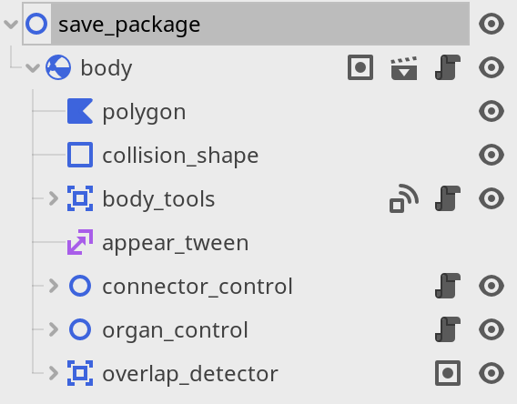
Task: Click the group icon on body node
Action: click(360, 67)
